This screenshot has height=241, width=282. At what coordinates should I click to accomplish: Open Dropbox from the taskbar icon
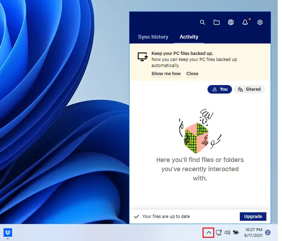8,232
